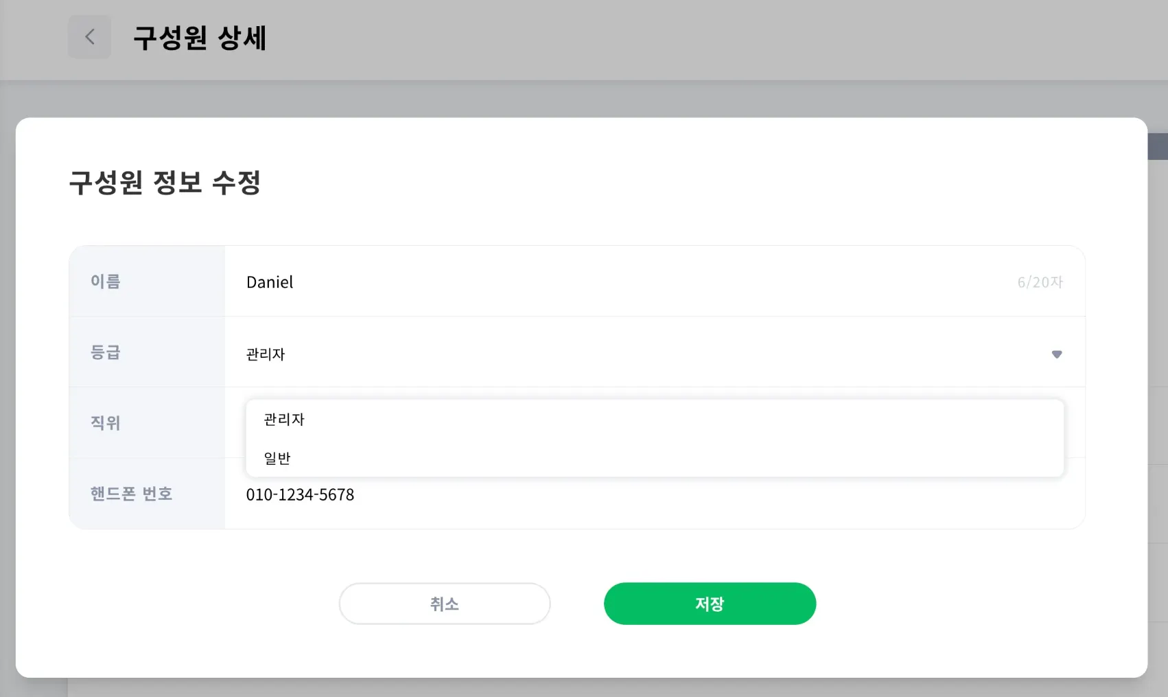Click the 등급 field label
The height and width of the screenshot is (697, 1168).
[106, 352]
